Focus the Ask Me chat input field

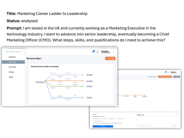157,125
